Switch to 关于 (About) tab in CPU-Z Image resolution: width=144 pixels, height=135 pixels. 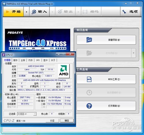coord(53,60)
